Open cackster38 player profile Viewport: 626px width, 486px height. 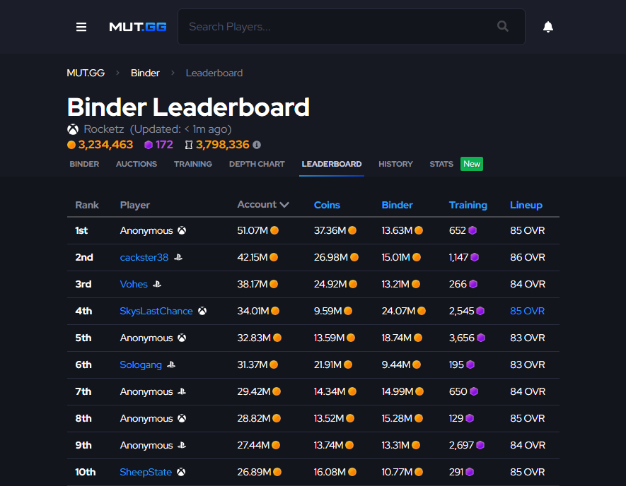point(144,257)
